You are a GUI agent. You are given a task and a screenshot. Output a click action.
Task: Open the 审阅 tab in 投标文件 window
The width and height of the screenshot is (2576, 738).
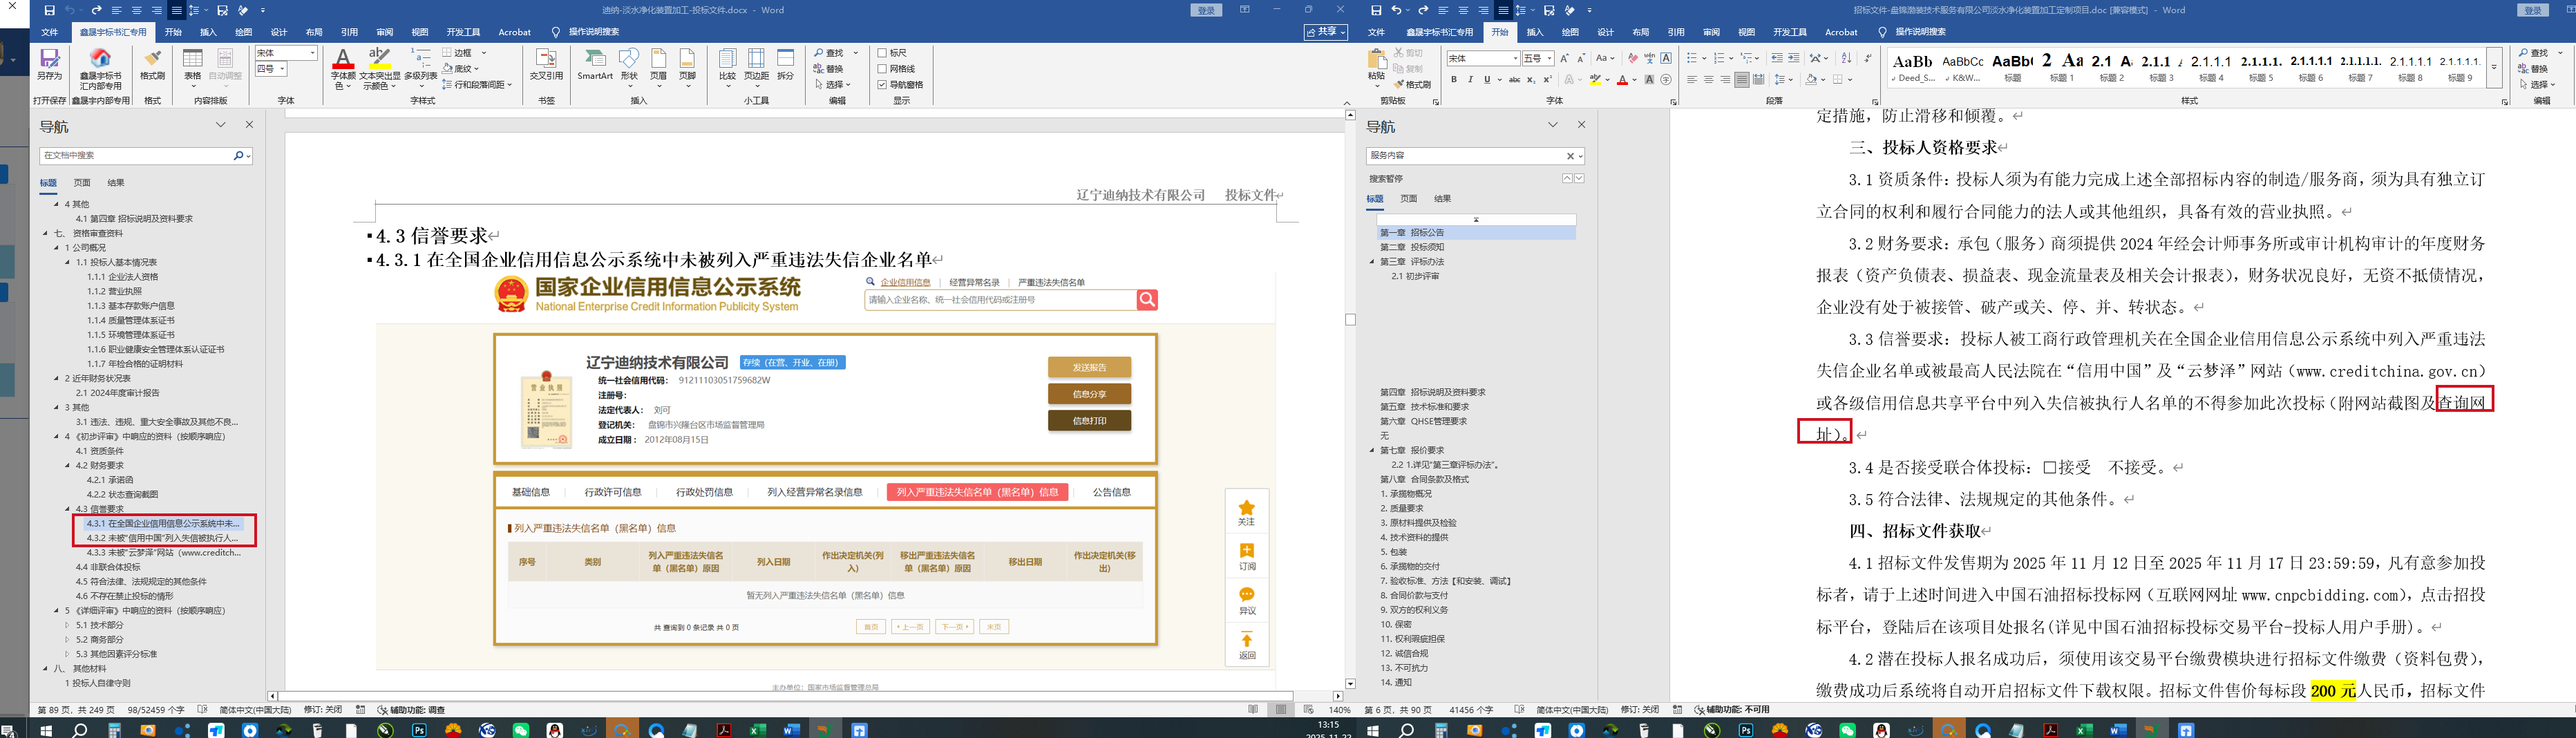click(385, 32)
